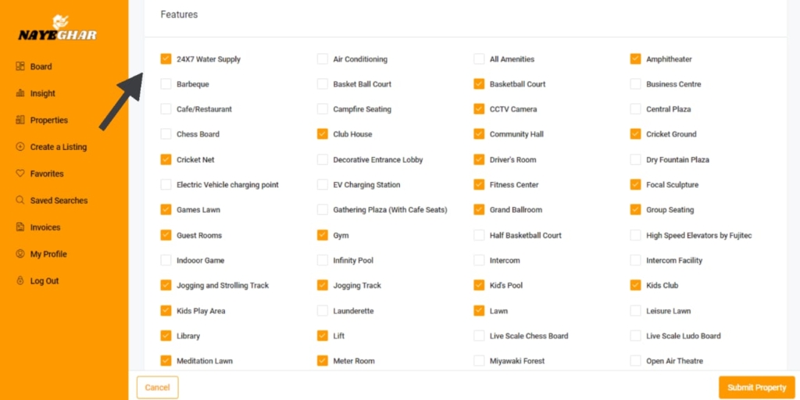Check the Intercom Facility checkbox
Image resolution: width=800 pixels, height=400 pixels.
635,259
